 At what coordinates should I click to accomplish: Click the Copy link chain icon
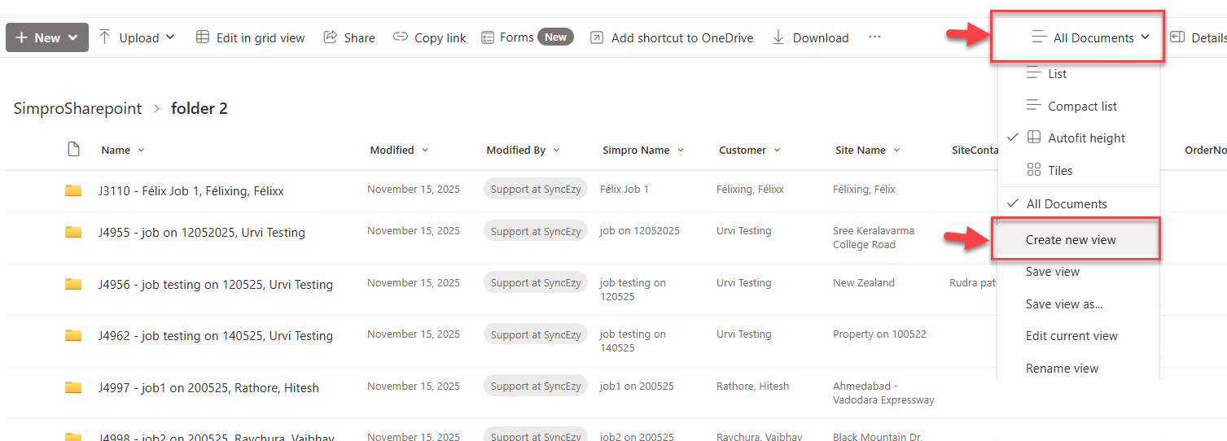click(x=401, y=37)
